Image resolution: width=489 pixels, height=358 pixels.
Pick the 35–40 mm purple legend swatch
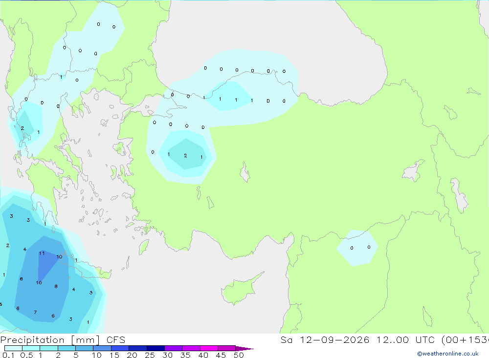(x=191, y=348)
